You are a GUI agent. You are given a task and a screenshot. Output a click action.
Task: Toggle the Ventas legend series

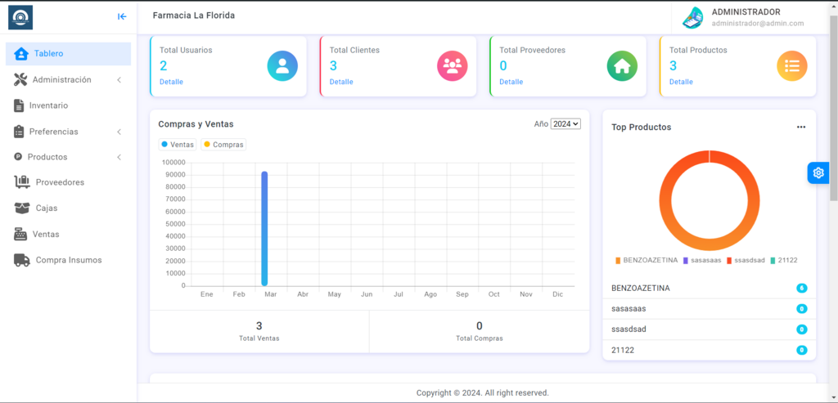pyautogui.click(x=178, y=145)
